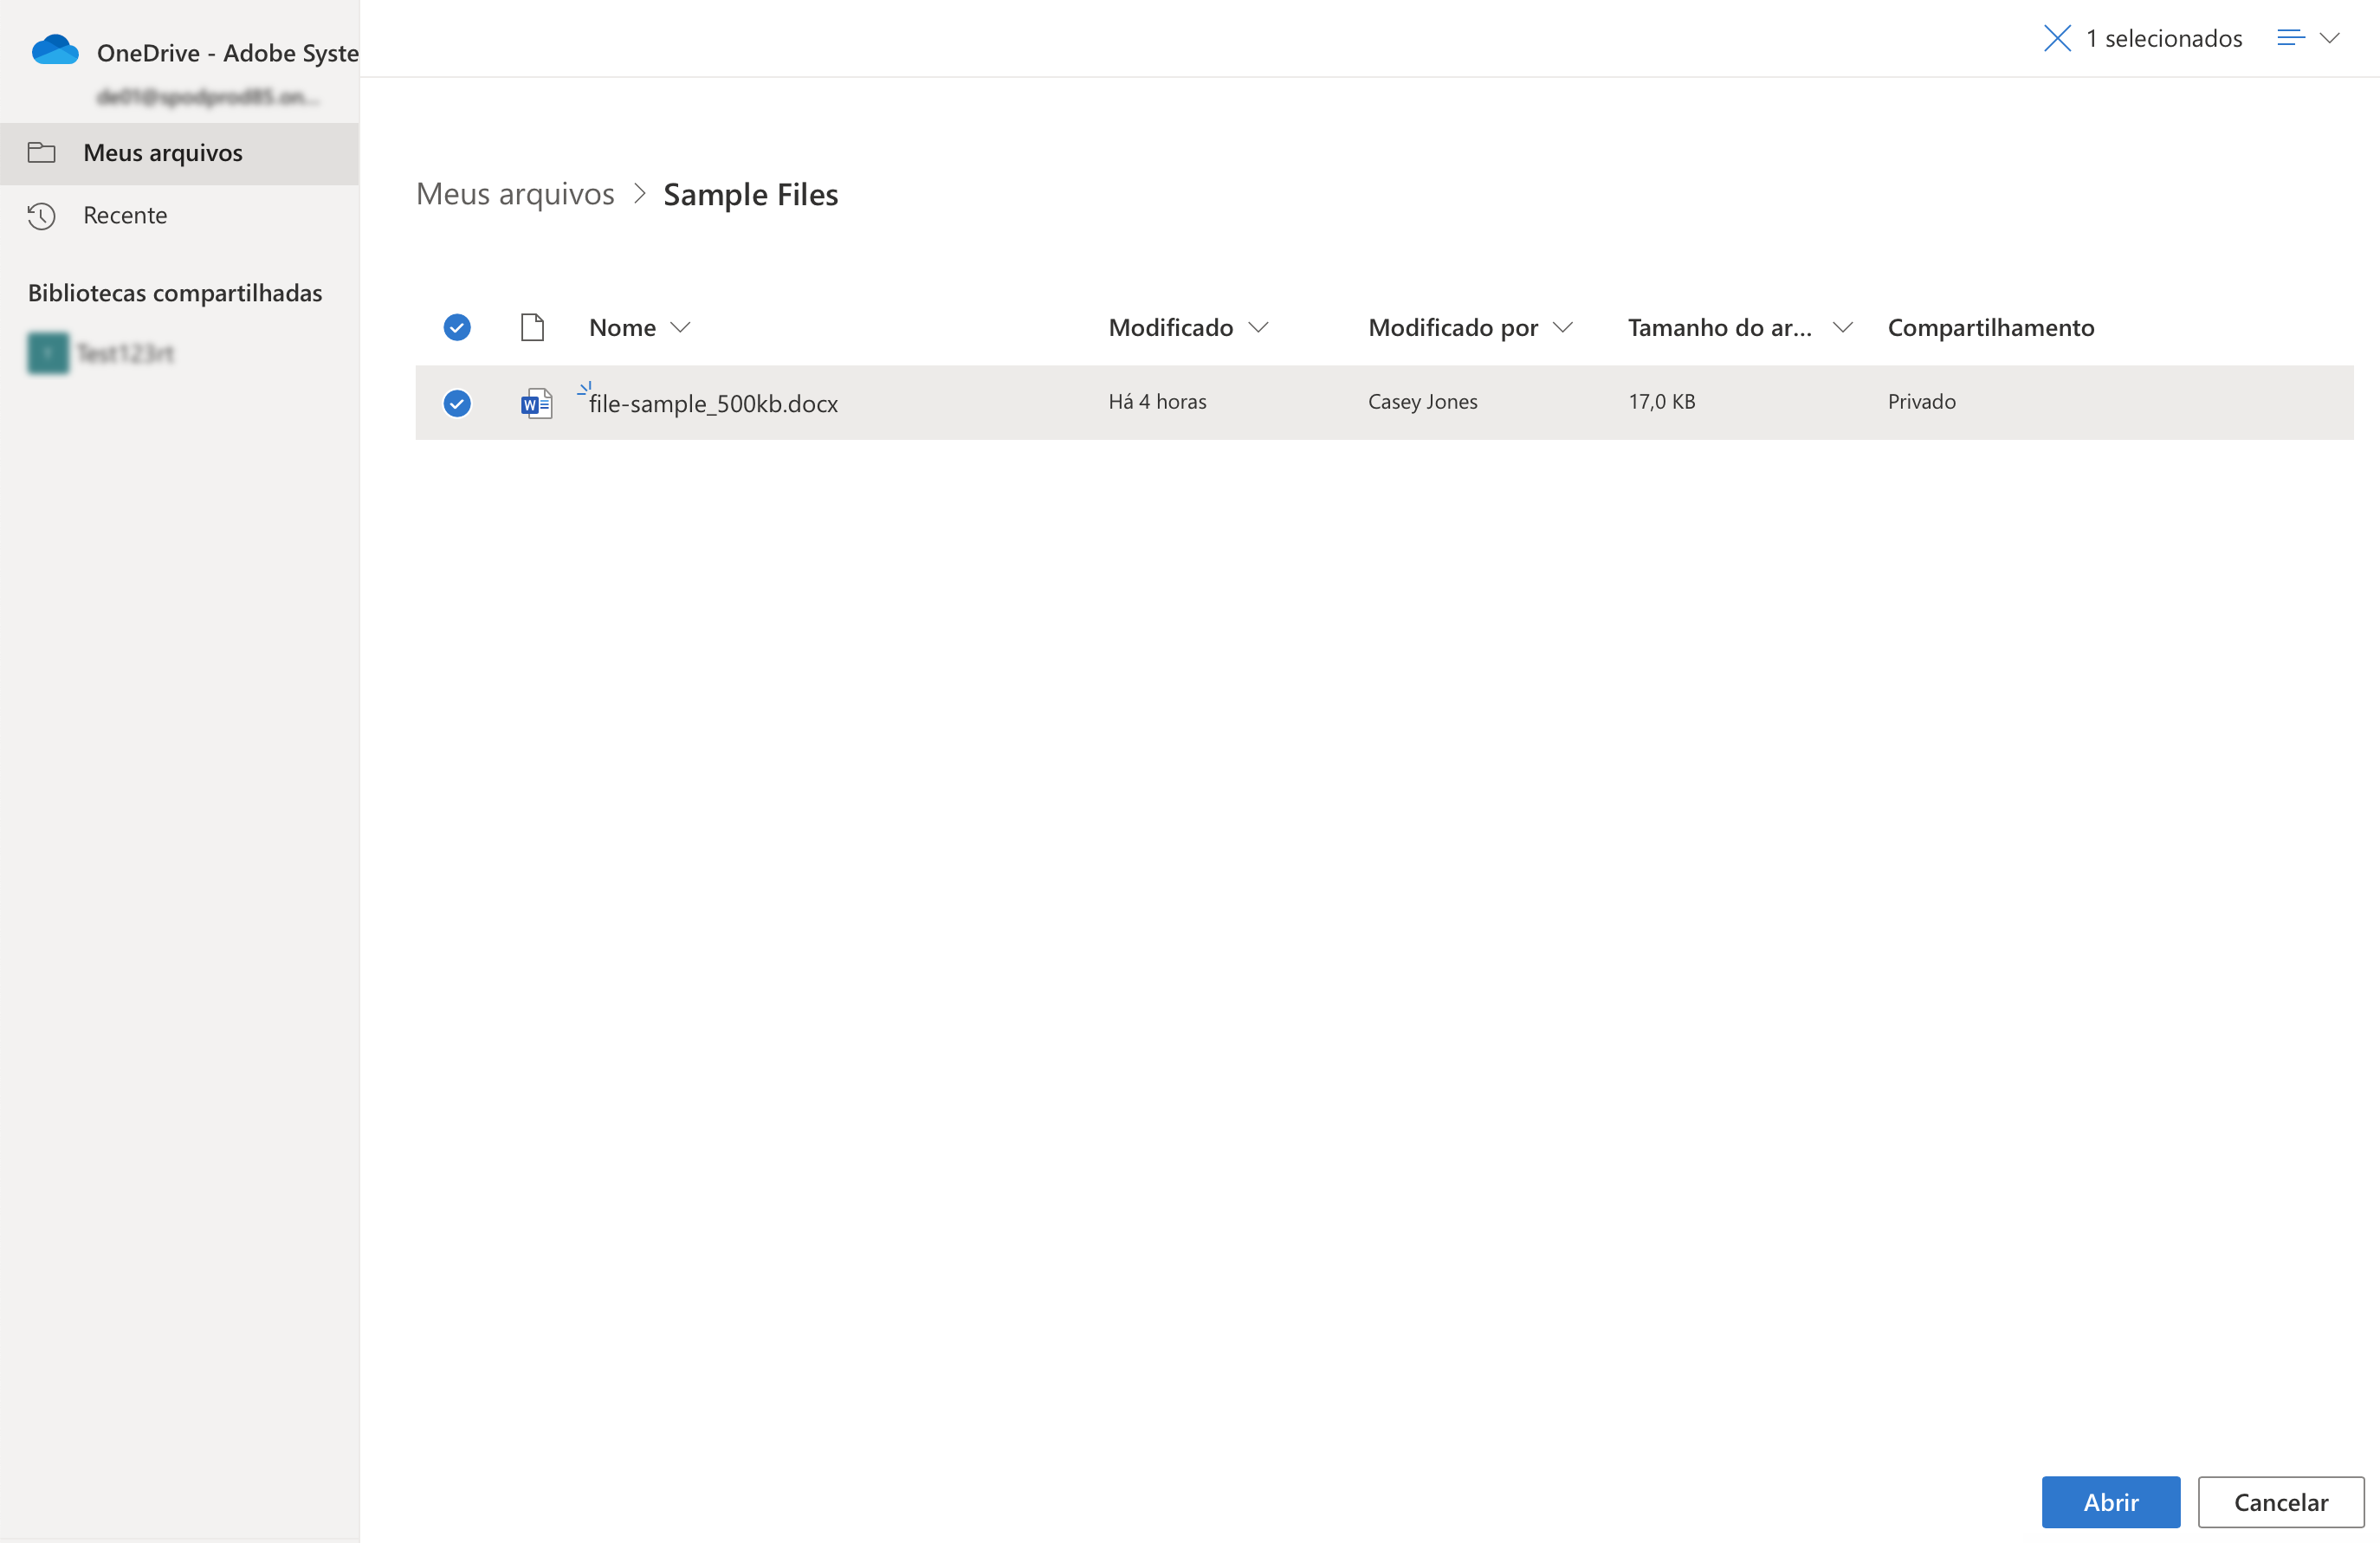The image size is (2380, 1543).
Task: Click the file type column header icon
Action: coord(532,327)
